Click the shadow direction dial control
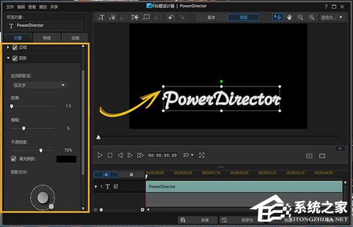Screen dimensions: 353x227 pyautogui.click(x=43, y=198)
